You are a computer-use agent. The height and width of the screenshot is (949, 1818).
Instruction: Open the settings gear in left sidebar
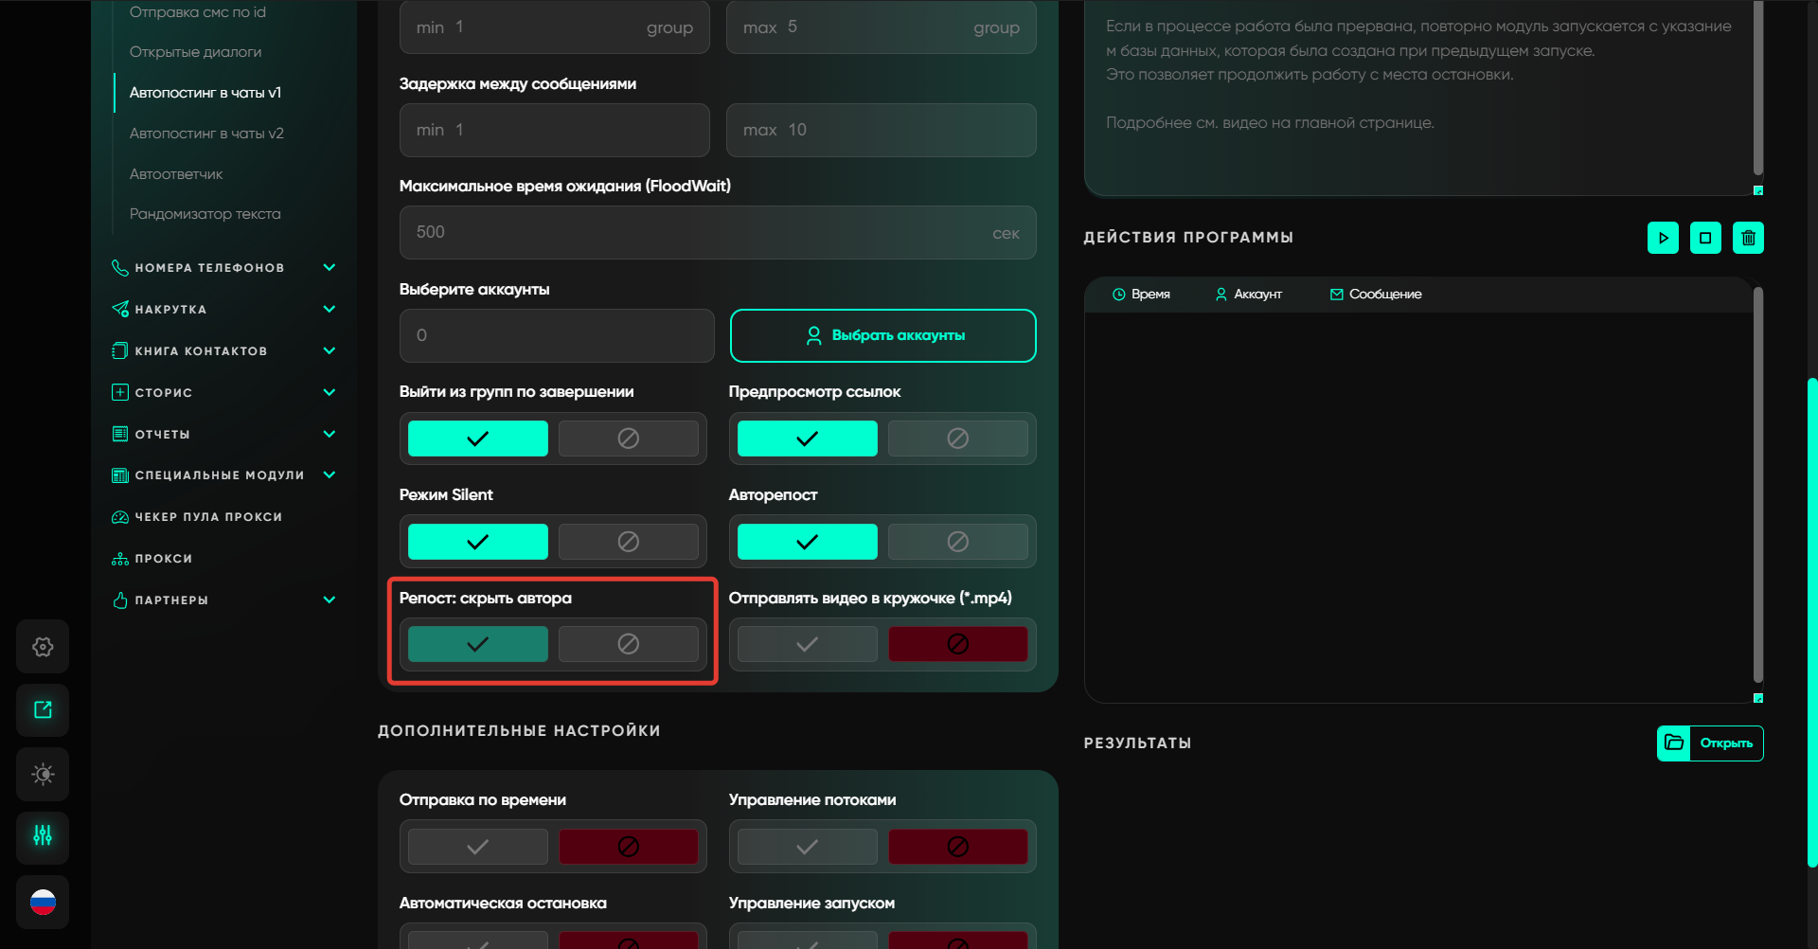(43, 647)
